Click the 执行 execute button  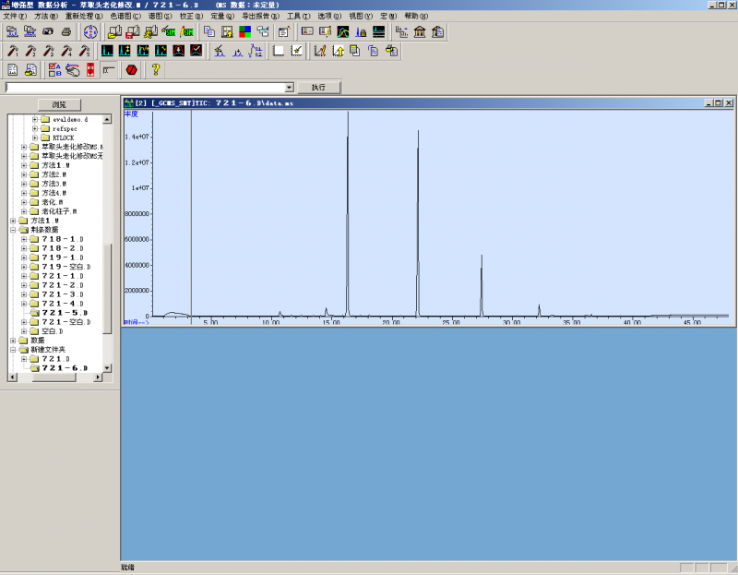pyautogui.click(x=318, y=87)
